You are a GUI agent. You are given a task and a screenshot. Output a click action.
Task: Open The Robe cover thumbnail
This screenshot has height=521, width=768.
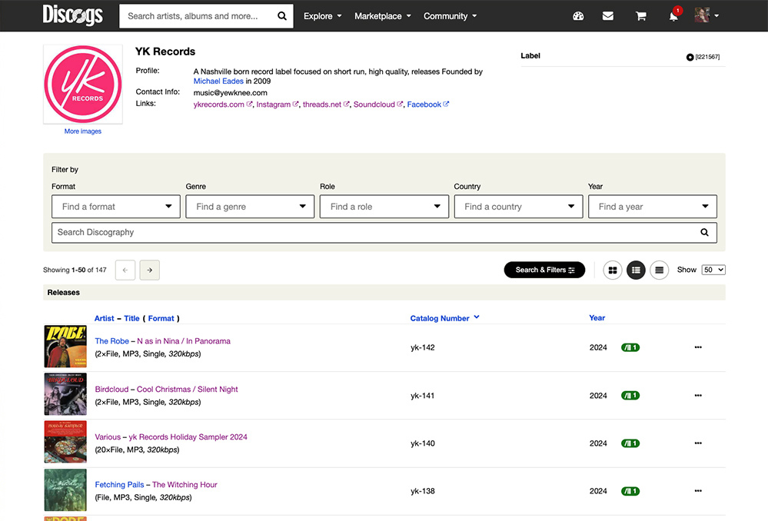(65, 347)
